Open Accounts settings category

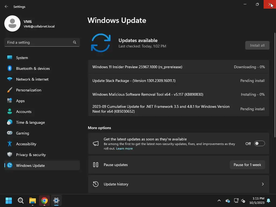(42, 112)
